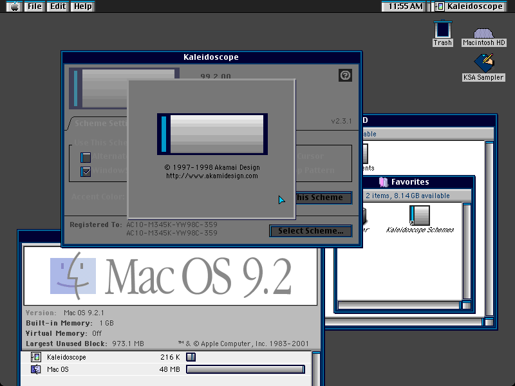Click the grow box of the Favorites window

coord(467,305)
